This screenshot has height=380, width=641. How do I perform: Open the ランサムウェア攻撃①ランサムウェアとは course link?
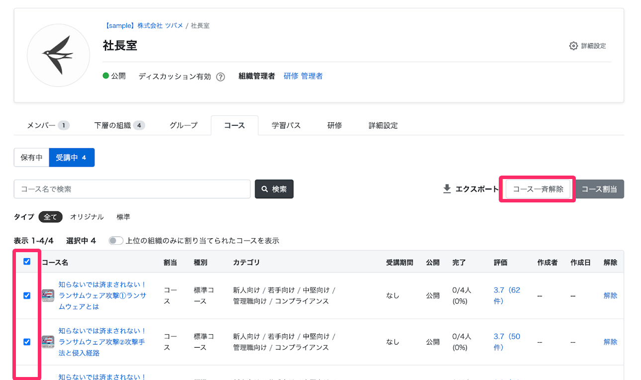(102, 295)
